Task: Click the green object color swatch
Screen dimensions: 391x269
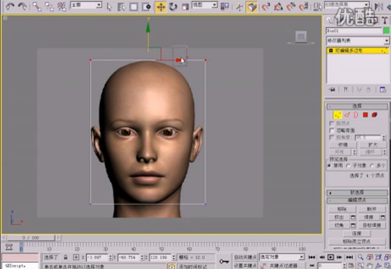Action: click(386, 30)
